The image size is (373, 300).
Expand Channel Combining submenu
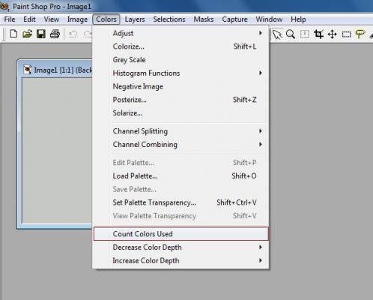[x=181, y=144]
